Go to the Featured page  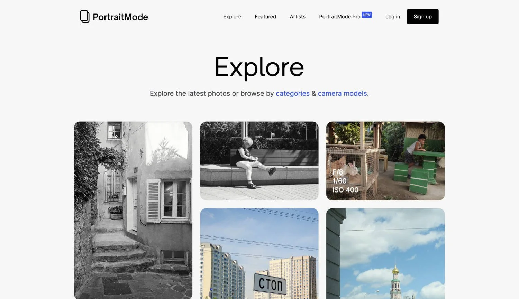(x=265, y=17)
